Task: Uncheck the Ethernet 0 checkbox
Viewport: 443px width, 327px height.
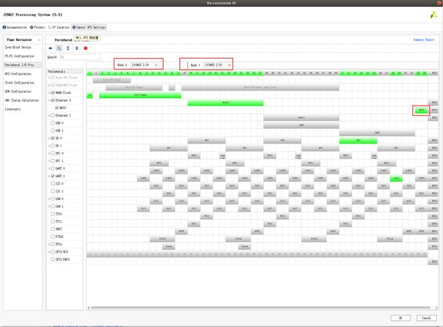Action: tap(53, 100)
